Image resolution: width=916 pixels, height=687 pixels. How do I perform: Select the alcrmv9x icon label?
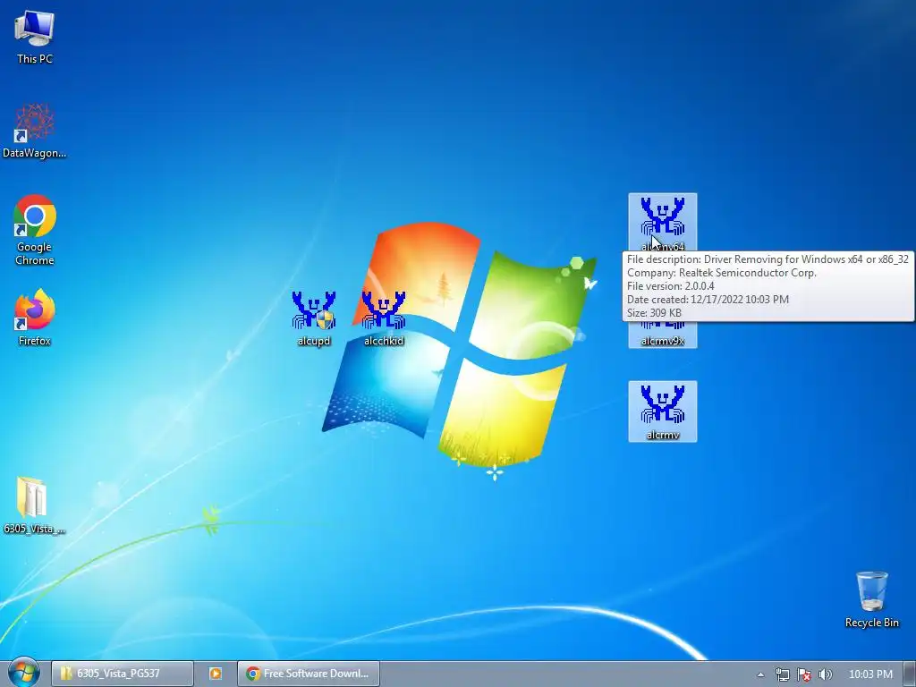(x=663, y=341)
